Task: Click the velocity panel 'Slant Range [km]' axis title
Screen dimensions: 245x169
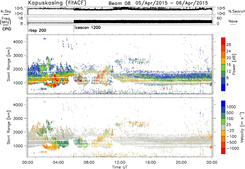Action: (x=9, y=127)
